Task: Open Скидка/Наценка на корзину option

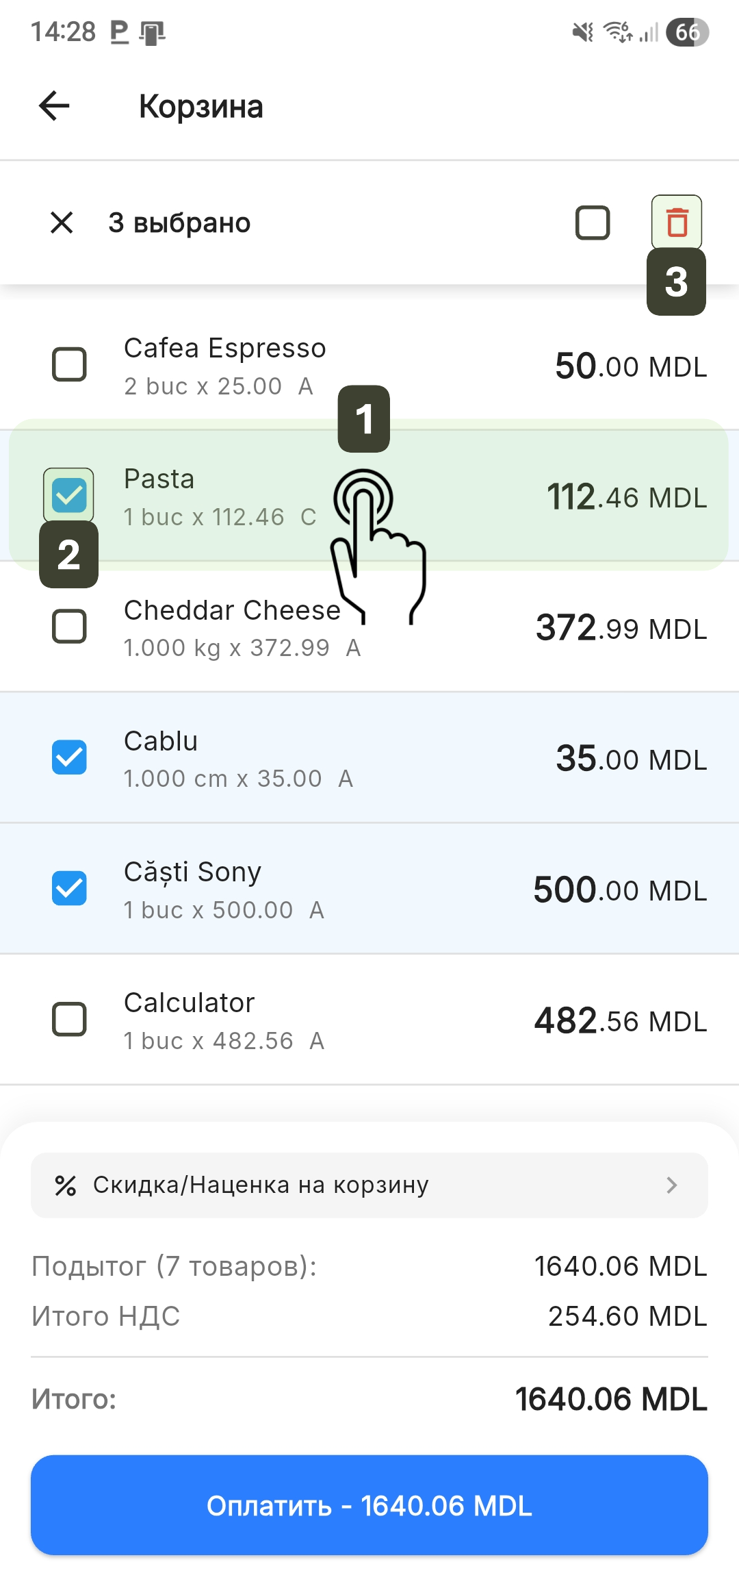Action: click(x=261, y=1185)
